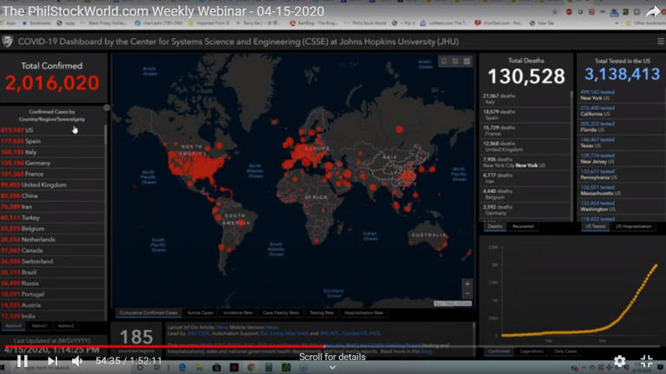Switch to Testing Rate map tab
The width and height of the screenshot is (666, 374).
coord(322,313)
